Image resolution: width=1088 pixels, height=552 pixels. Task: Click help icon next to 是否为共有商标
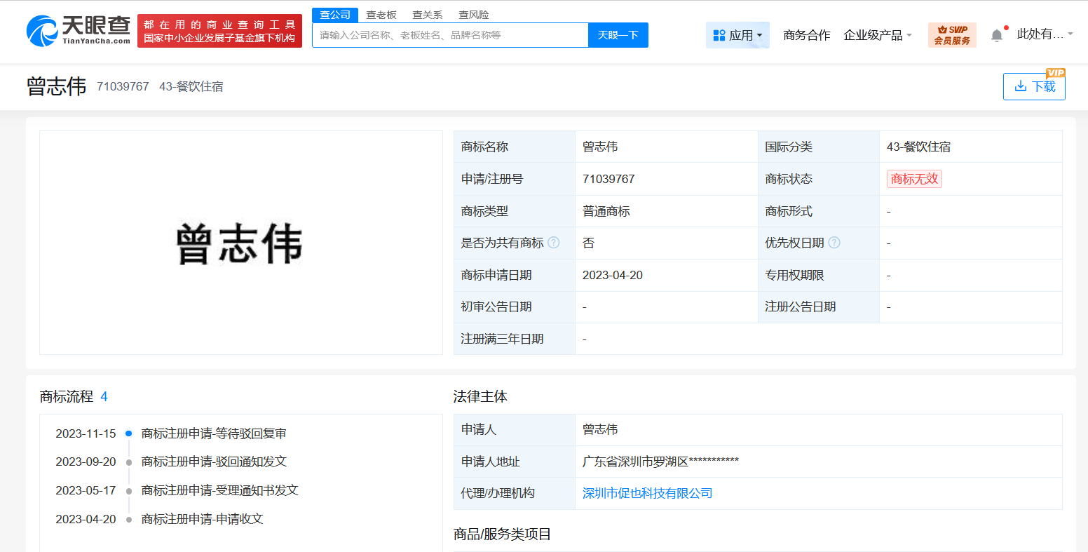(x=554, y=243)
